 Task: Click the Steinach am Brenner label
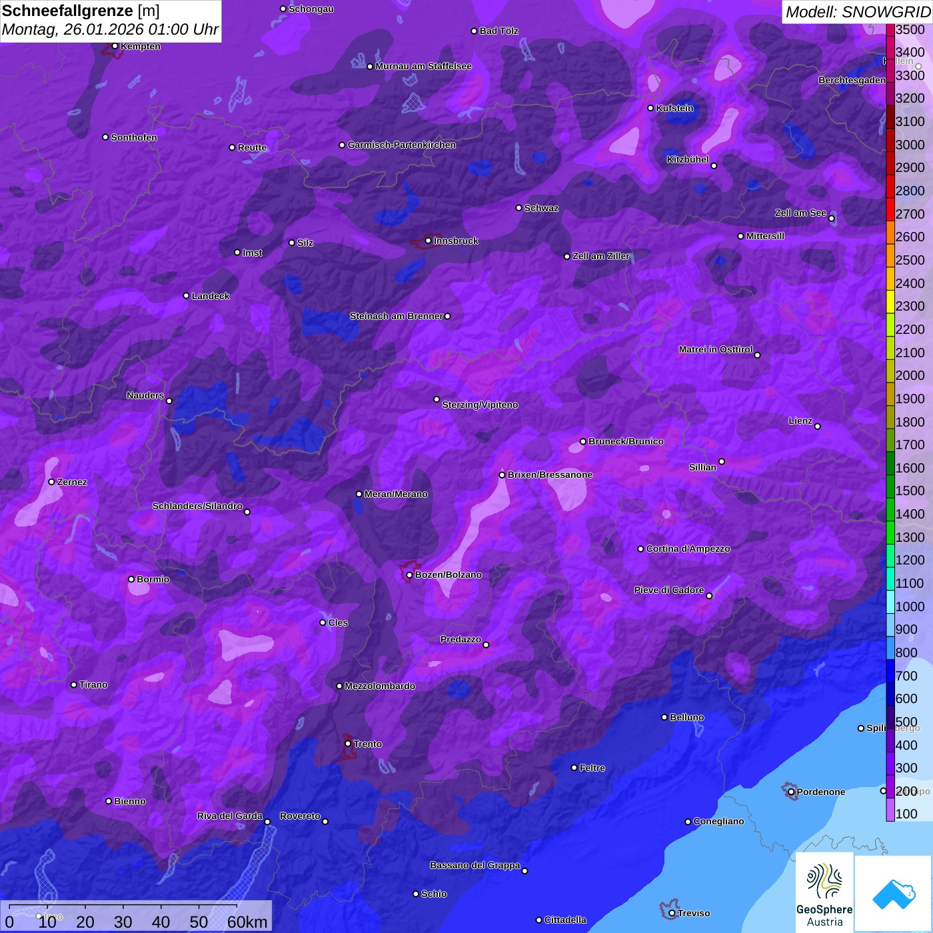click(396, 316)
